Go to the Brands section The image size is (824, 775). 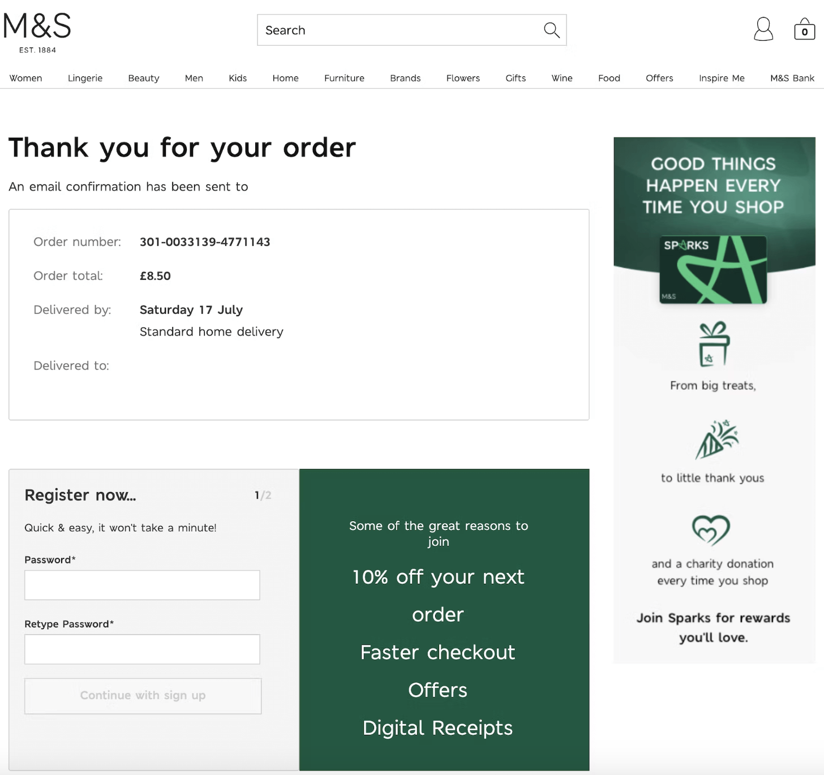(405, 78)
